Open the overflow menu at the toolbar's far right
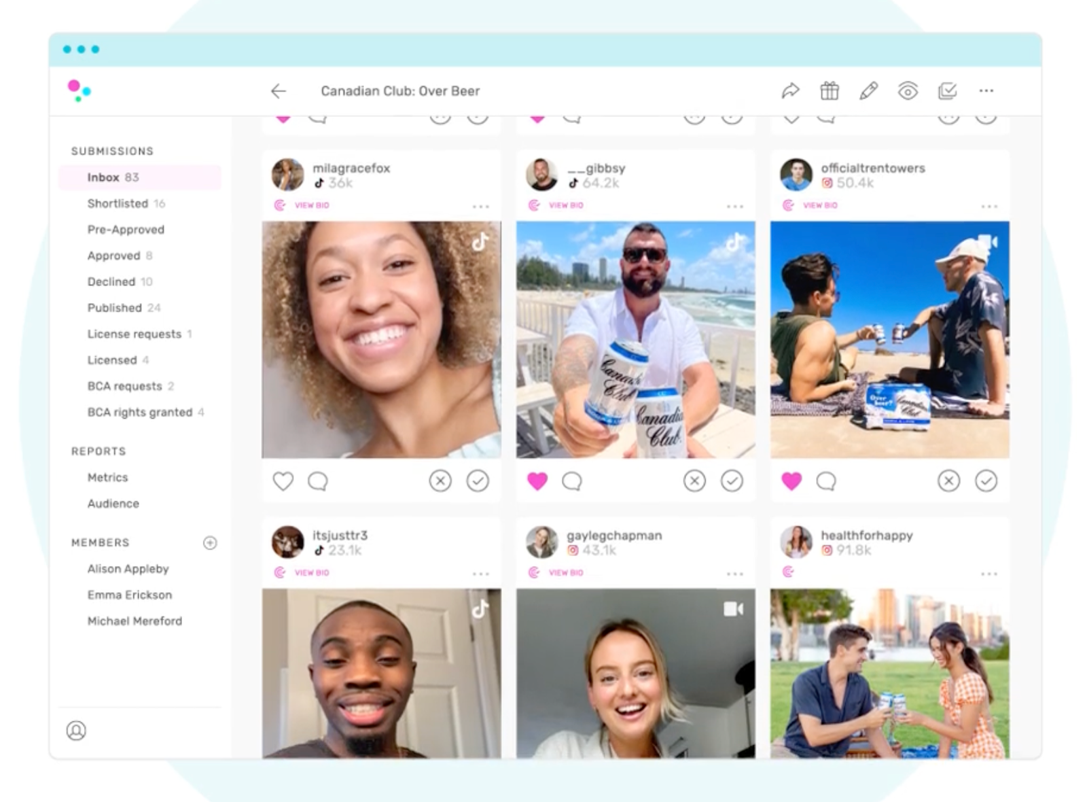The height and width of the screenshot is (802, 1087). [x=987, y=90]
